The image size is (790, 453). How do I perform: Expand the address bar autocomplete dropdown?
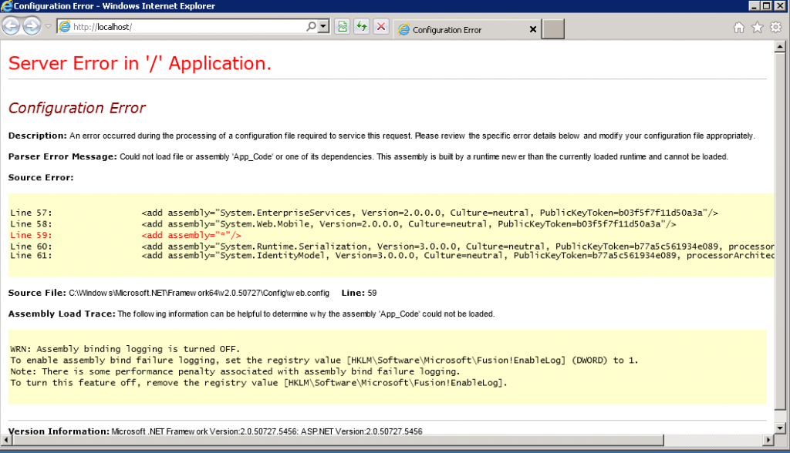323,27
